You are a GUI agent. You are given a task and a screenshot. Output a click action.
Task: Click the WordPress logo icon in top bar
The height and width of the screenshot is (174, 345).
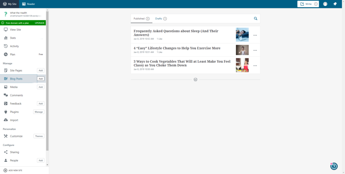click(5, 4)
